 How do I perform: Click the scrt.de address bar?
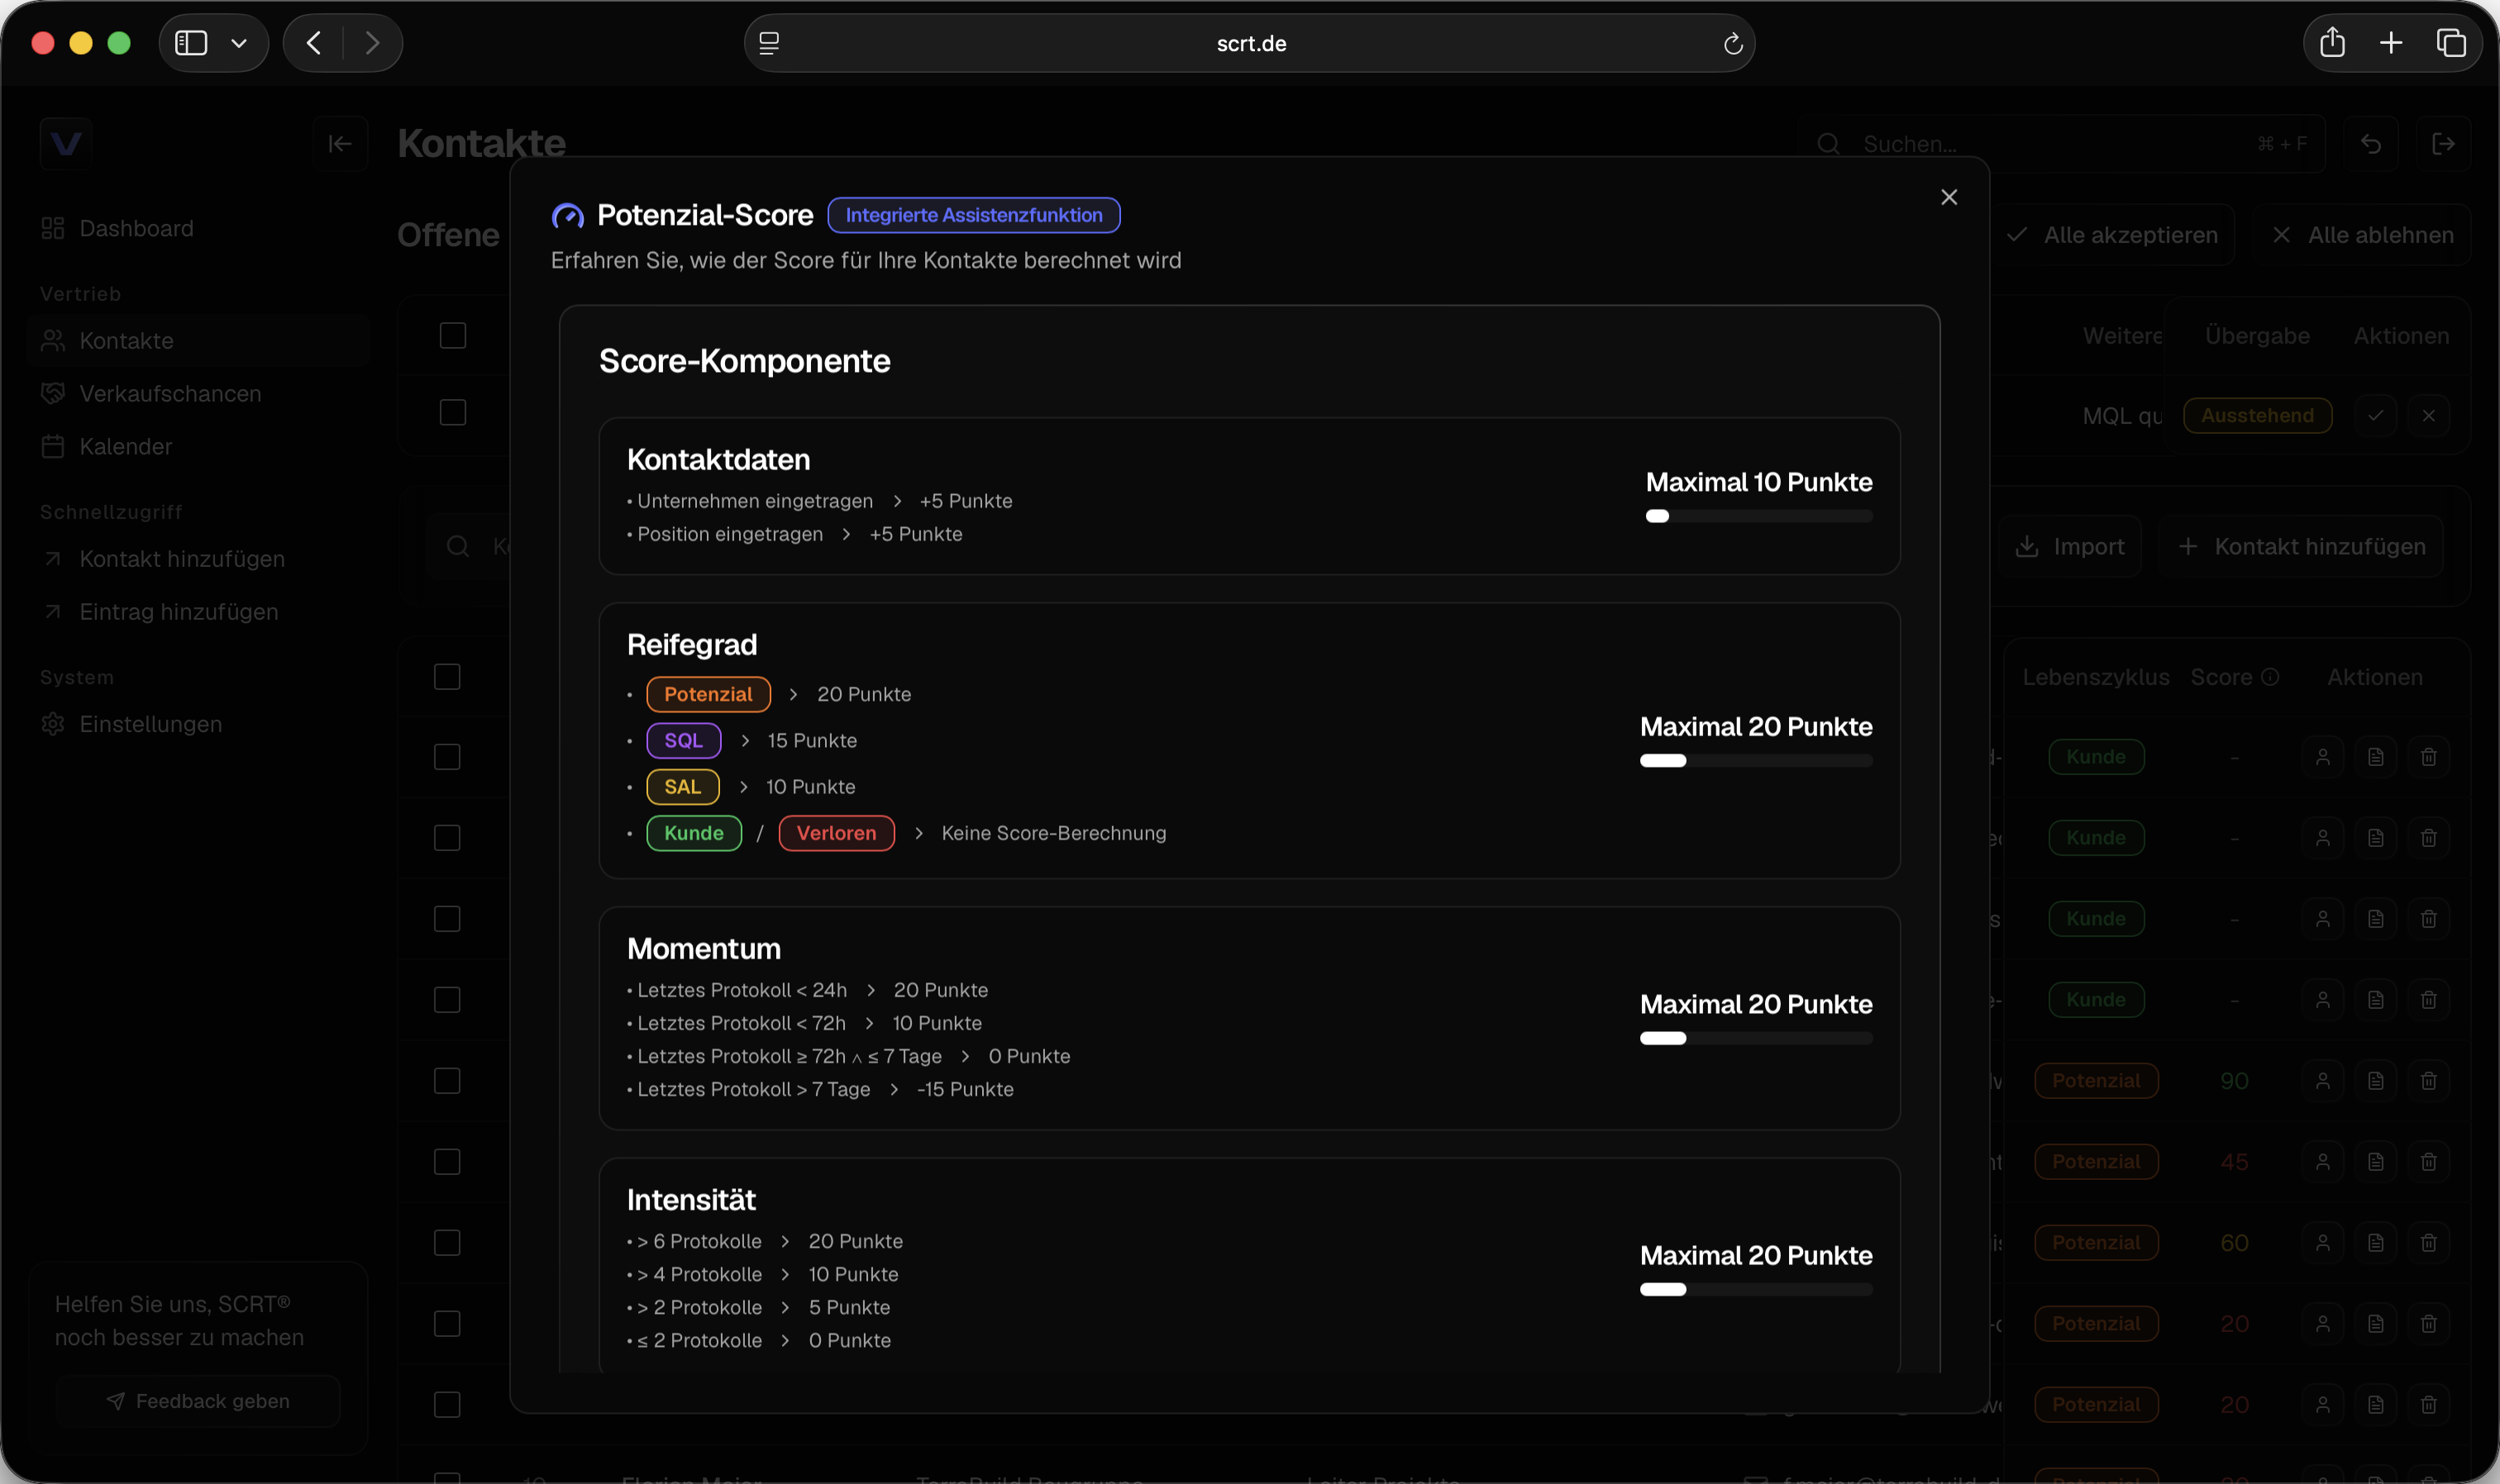tap(1249, 43)
